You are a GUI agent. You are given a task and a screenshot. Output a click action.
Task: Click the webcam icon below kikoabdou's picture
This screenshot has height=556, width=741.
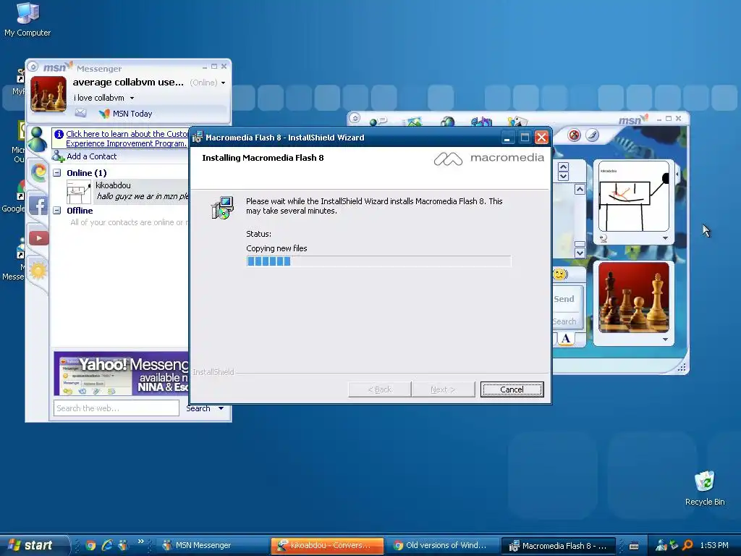[603, 239]
